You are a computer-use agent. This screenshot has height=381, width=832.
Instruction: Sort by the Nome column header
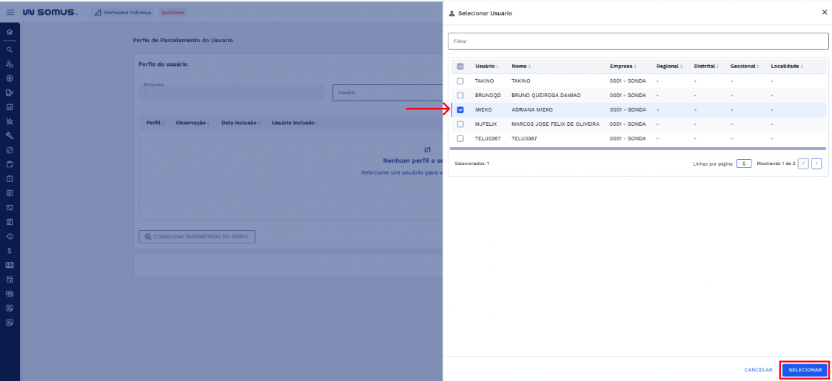coord(521,67)
